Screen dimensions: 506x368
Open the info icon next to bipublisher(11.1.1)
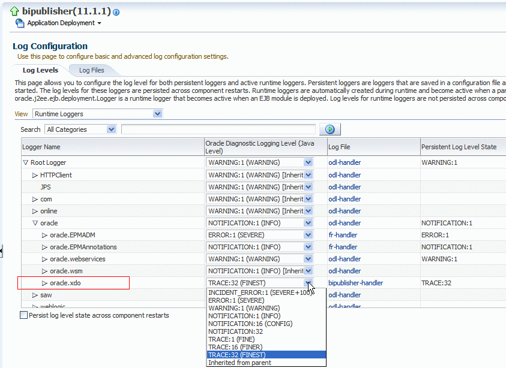116,12
